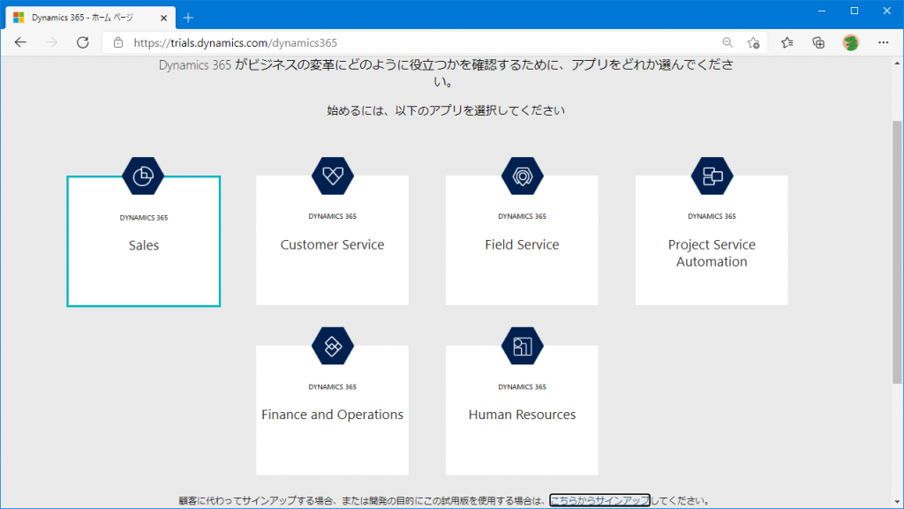Click the Sales hexagon pie-chart icon
Image resolution: width=904 pixels, height=509 pixels.
pyautogui.click(x=143, y=176)
